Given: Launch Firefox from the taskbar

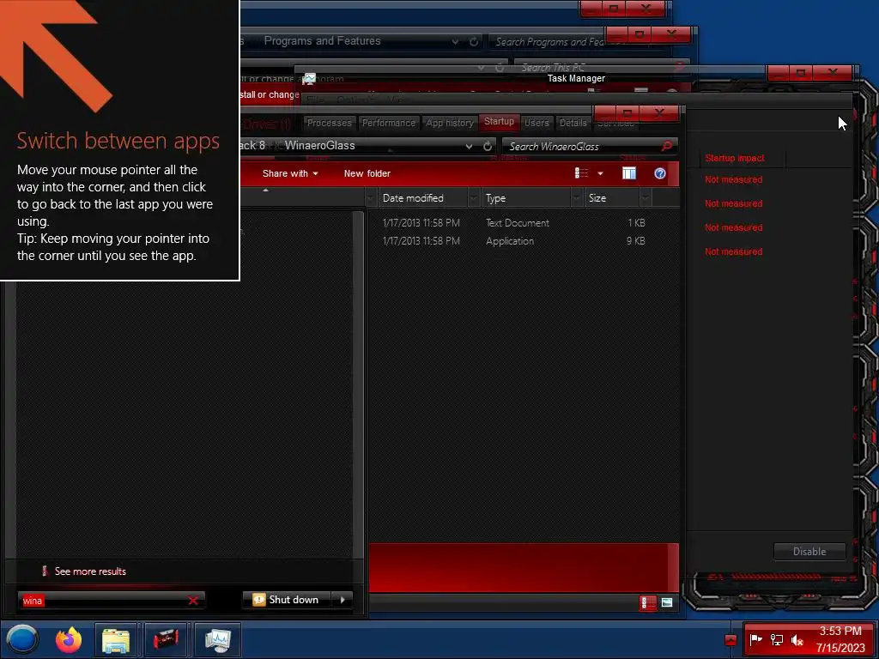Looking at the screenshot, I should pos(69,639).
